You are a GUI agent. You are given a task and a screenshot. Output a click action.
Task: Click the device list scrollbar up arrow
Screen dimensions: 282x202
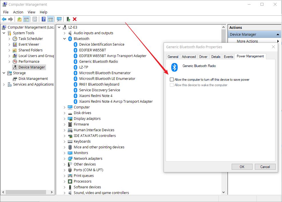coord(224,27)
